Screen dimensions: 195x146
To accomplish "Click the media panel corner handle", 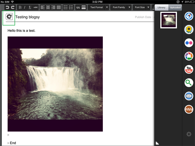I will point(157,143).
